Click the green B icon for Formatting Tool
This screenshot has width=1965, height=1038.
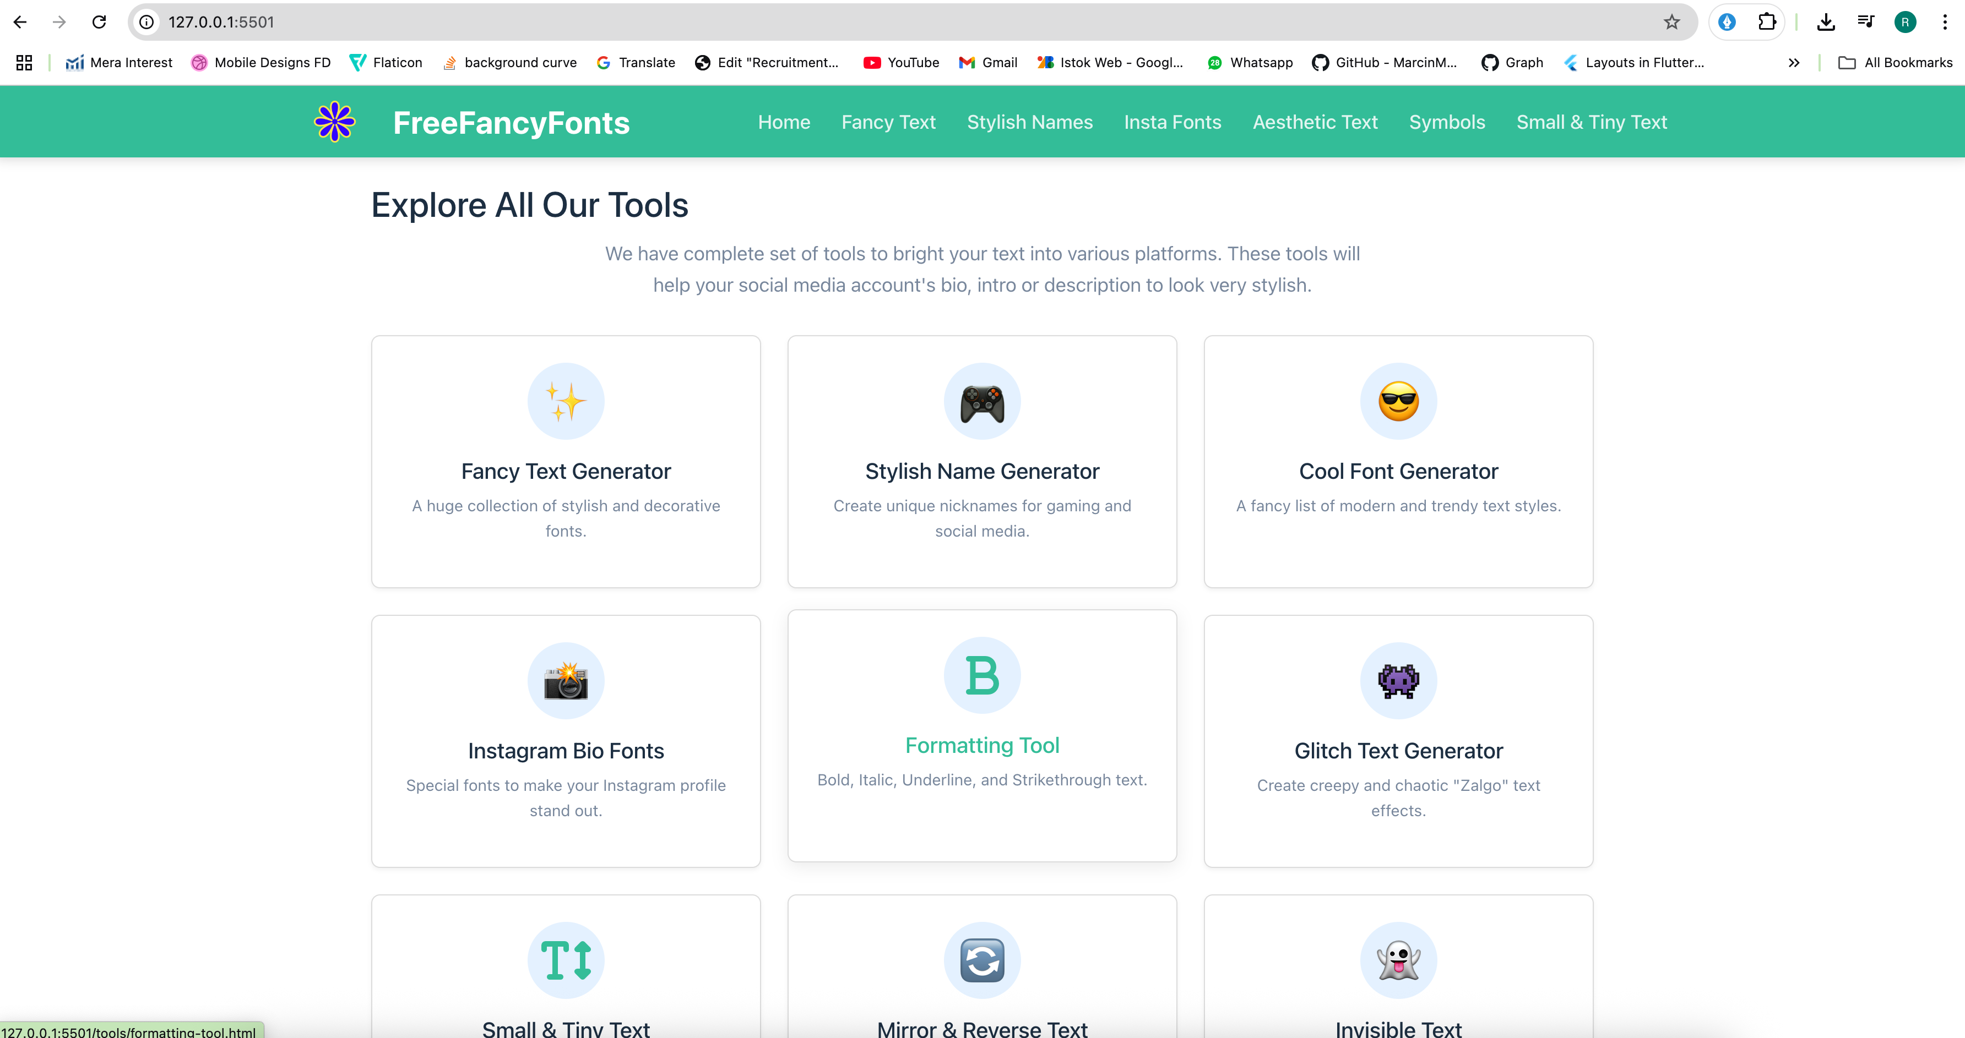[983, 675]
